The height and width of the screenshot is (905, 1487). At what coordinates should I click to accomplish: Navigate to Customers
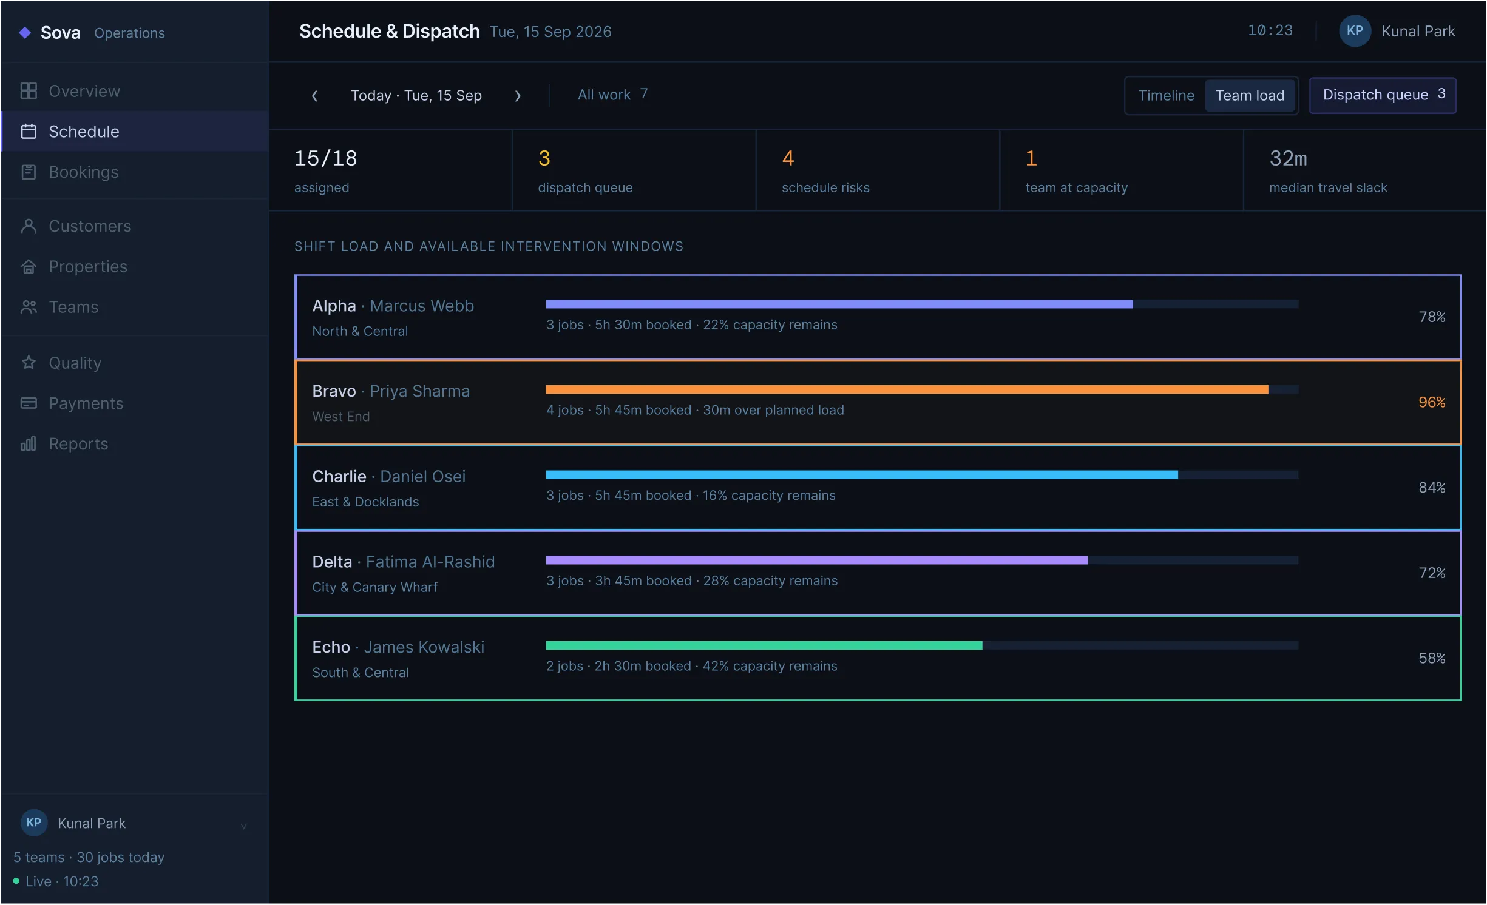click(135, 226)
